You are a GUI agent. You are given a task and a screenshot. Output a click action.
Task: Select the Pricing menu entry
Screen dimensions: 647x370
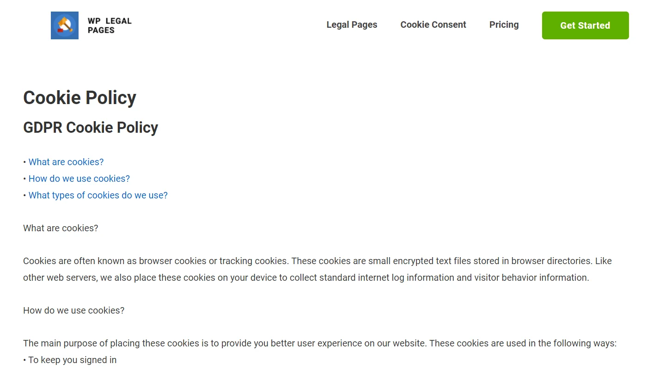click(x=504, y=25)
